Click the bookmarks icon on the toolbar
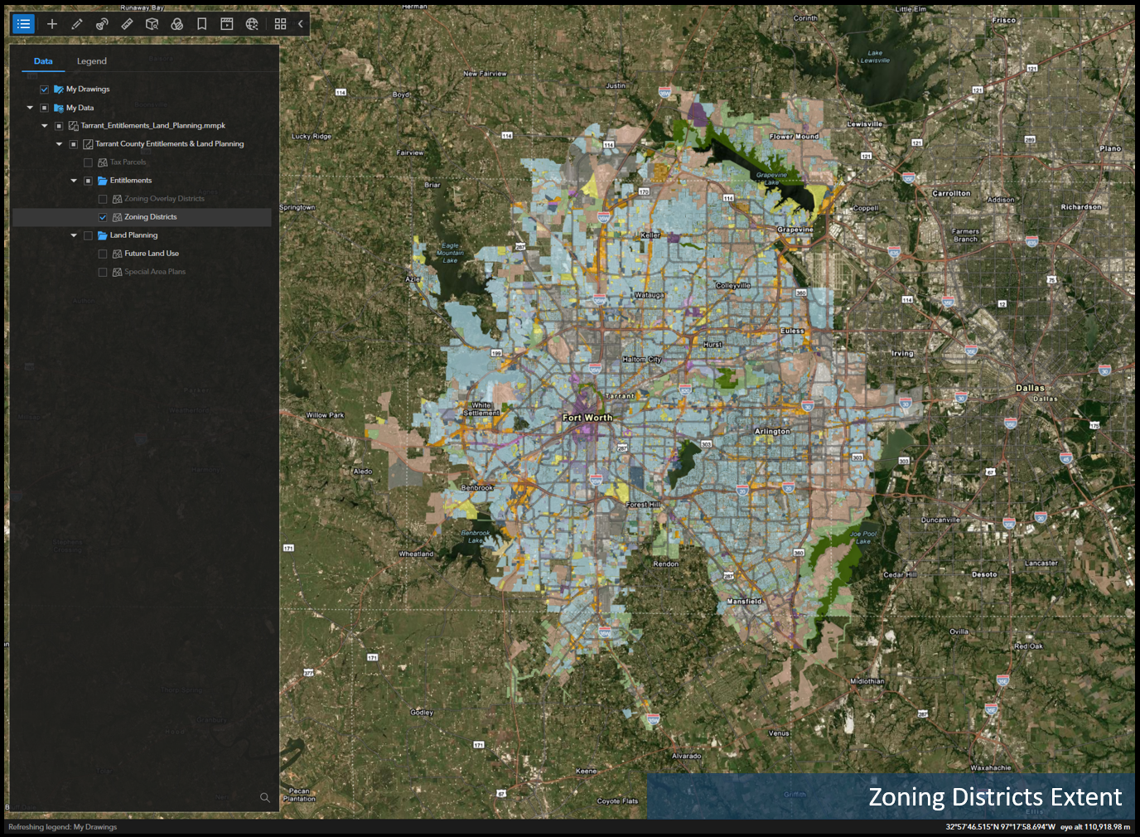Viewport: 1140px width, 837px height. point(201,24)
